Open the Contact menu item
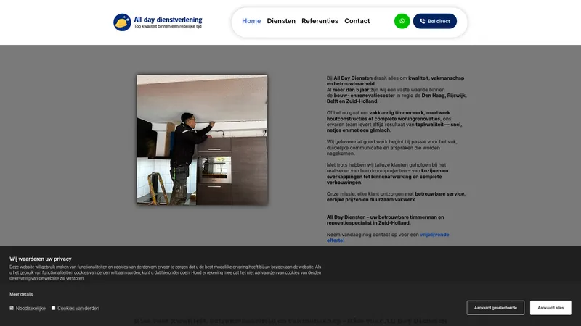 tap(357, 21)
